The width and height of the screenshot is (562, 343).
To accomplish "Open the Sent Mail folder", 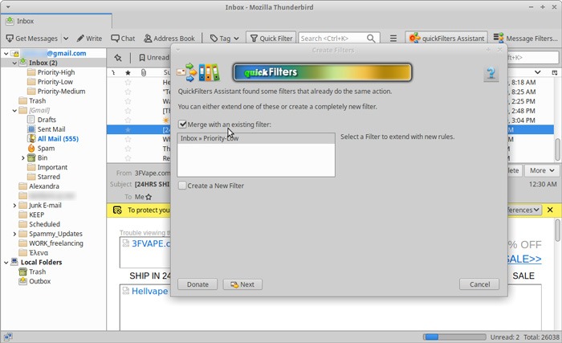I will pos(51,129).
